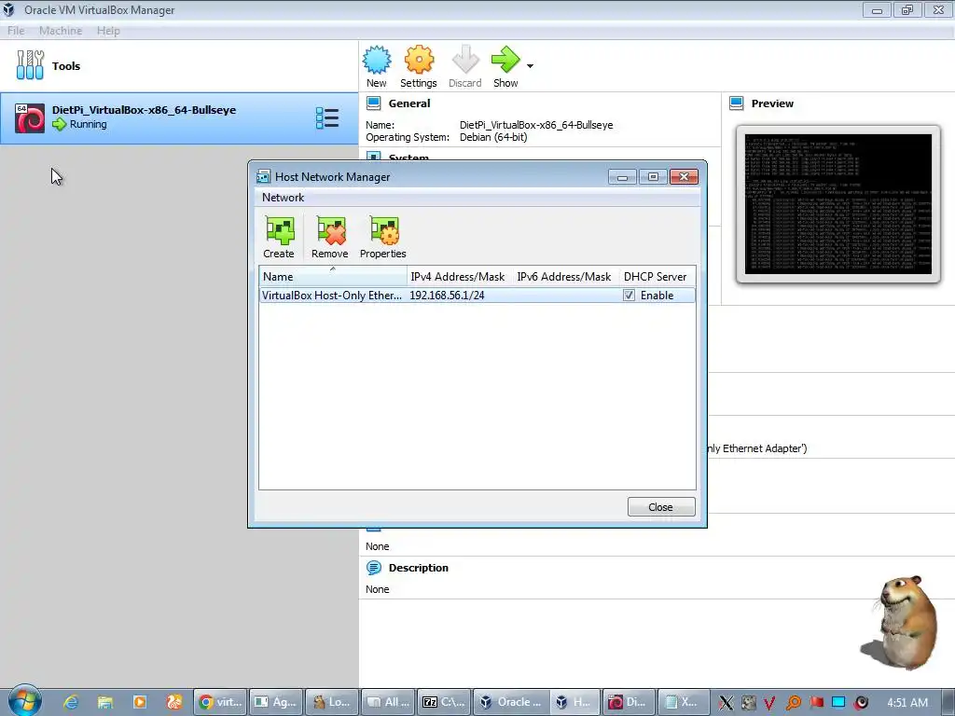The image size is (955, 716).
Task: Switch to DietPi VM taskbar button
Action: [x=630, y=702]
